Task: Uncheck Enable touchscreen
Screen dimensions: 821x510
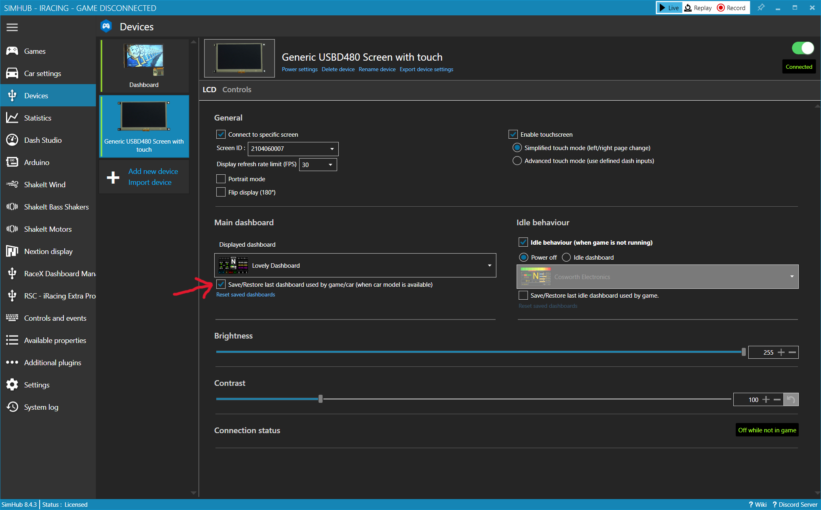Action: [513, 134]
